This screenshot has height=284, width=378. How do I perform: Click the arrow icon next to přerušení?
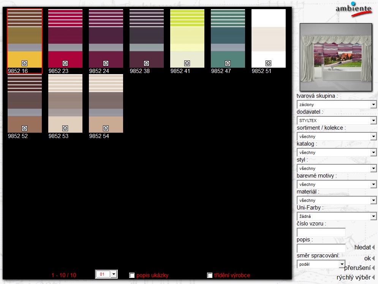[373, 268]
